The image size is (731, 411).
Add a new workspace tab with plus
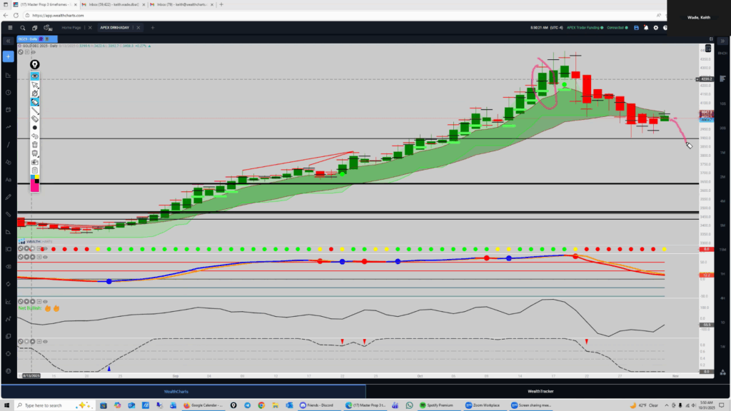click(151, 28)
